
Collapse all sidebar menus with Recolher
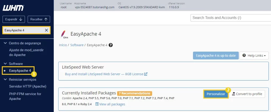point(39,19)
